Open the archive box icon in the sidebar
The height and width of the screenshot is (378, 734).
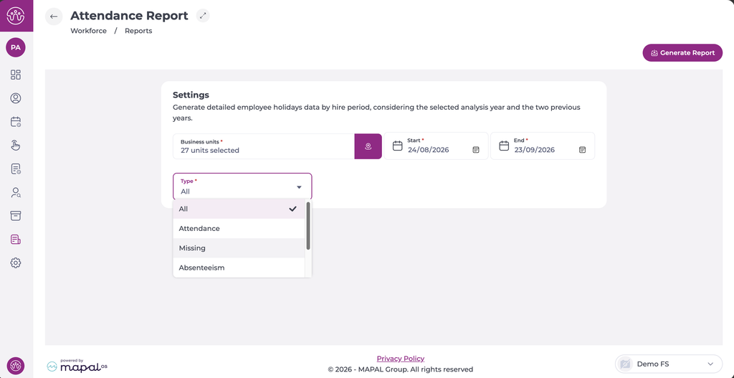point(16,216)
